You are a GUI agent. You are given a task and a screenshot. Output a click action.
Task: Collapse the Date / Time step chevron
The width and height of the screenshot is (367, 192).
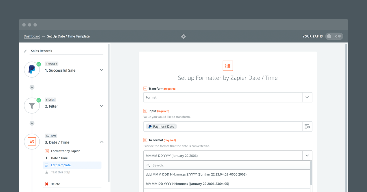pos(102,142)
